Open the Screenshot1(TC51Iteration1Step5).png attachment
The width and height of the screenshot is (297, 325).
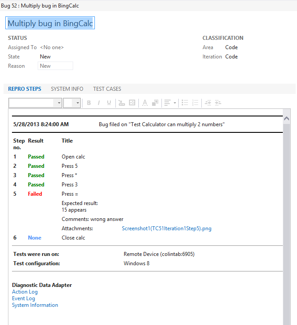[167, 228]
